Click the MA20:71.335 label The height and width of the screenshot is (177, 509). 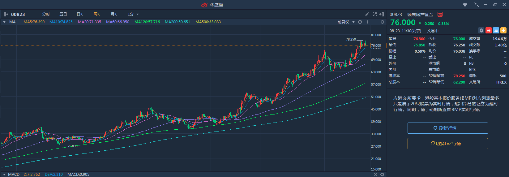pos(89,22)
